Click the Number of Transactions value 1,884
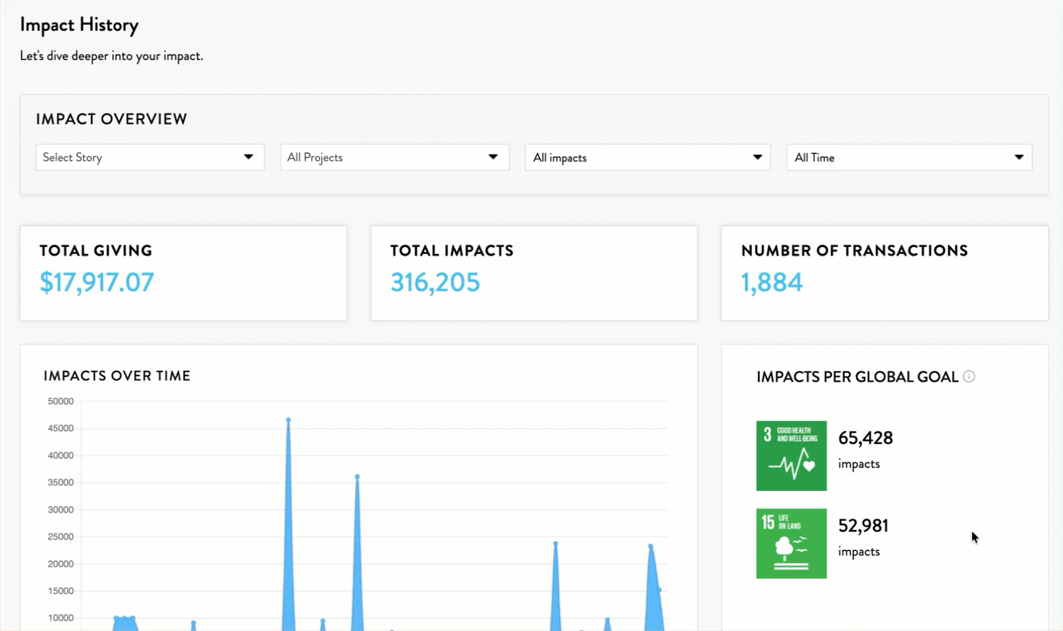The width and height of the screenshot is (1063, 631). point(772,282)
